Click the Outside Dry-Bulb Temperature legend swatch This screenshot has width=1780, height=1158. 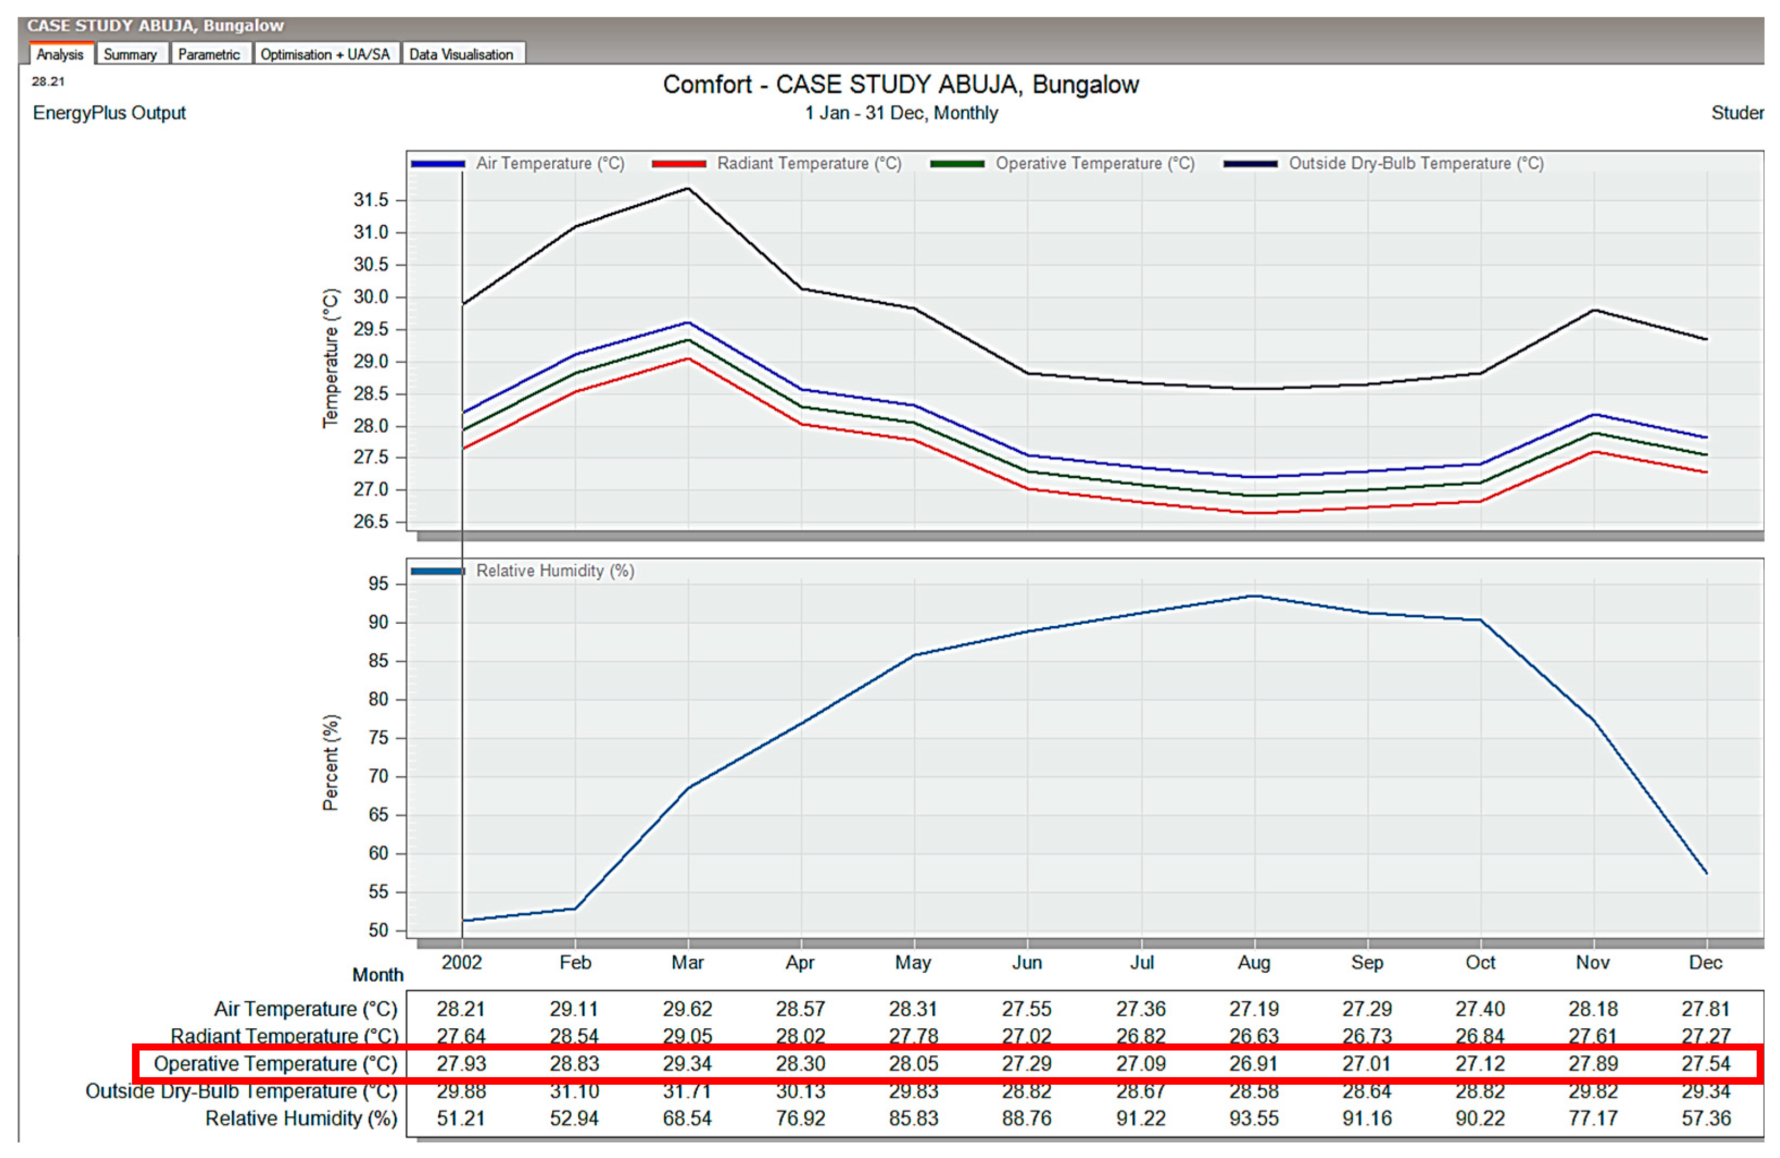pyautogui.click(x=1251, y=164)
